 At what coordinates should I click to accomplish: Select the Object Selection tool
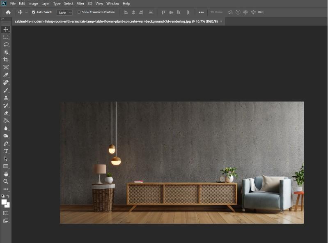coord(6,52)
